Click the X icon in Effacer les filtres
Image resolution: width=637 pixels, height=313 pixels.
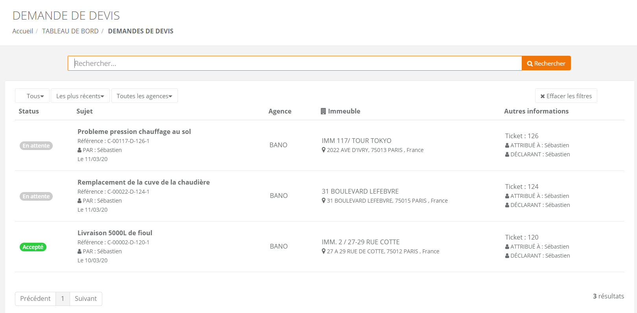(543, 96)
